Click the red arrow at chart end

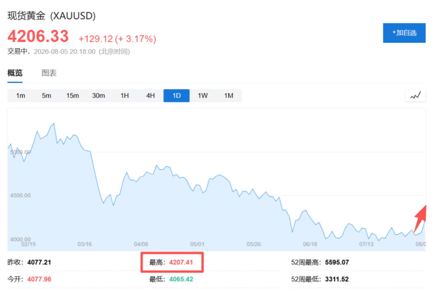(421, 218)
